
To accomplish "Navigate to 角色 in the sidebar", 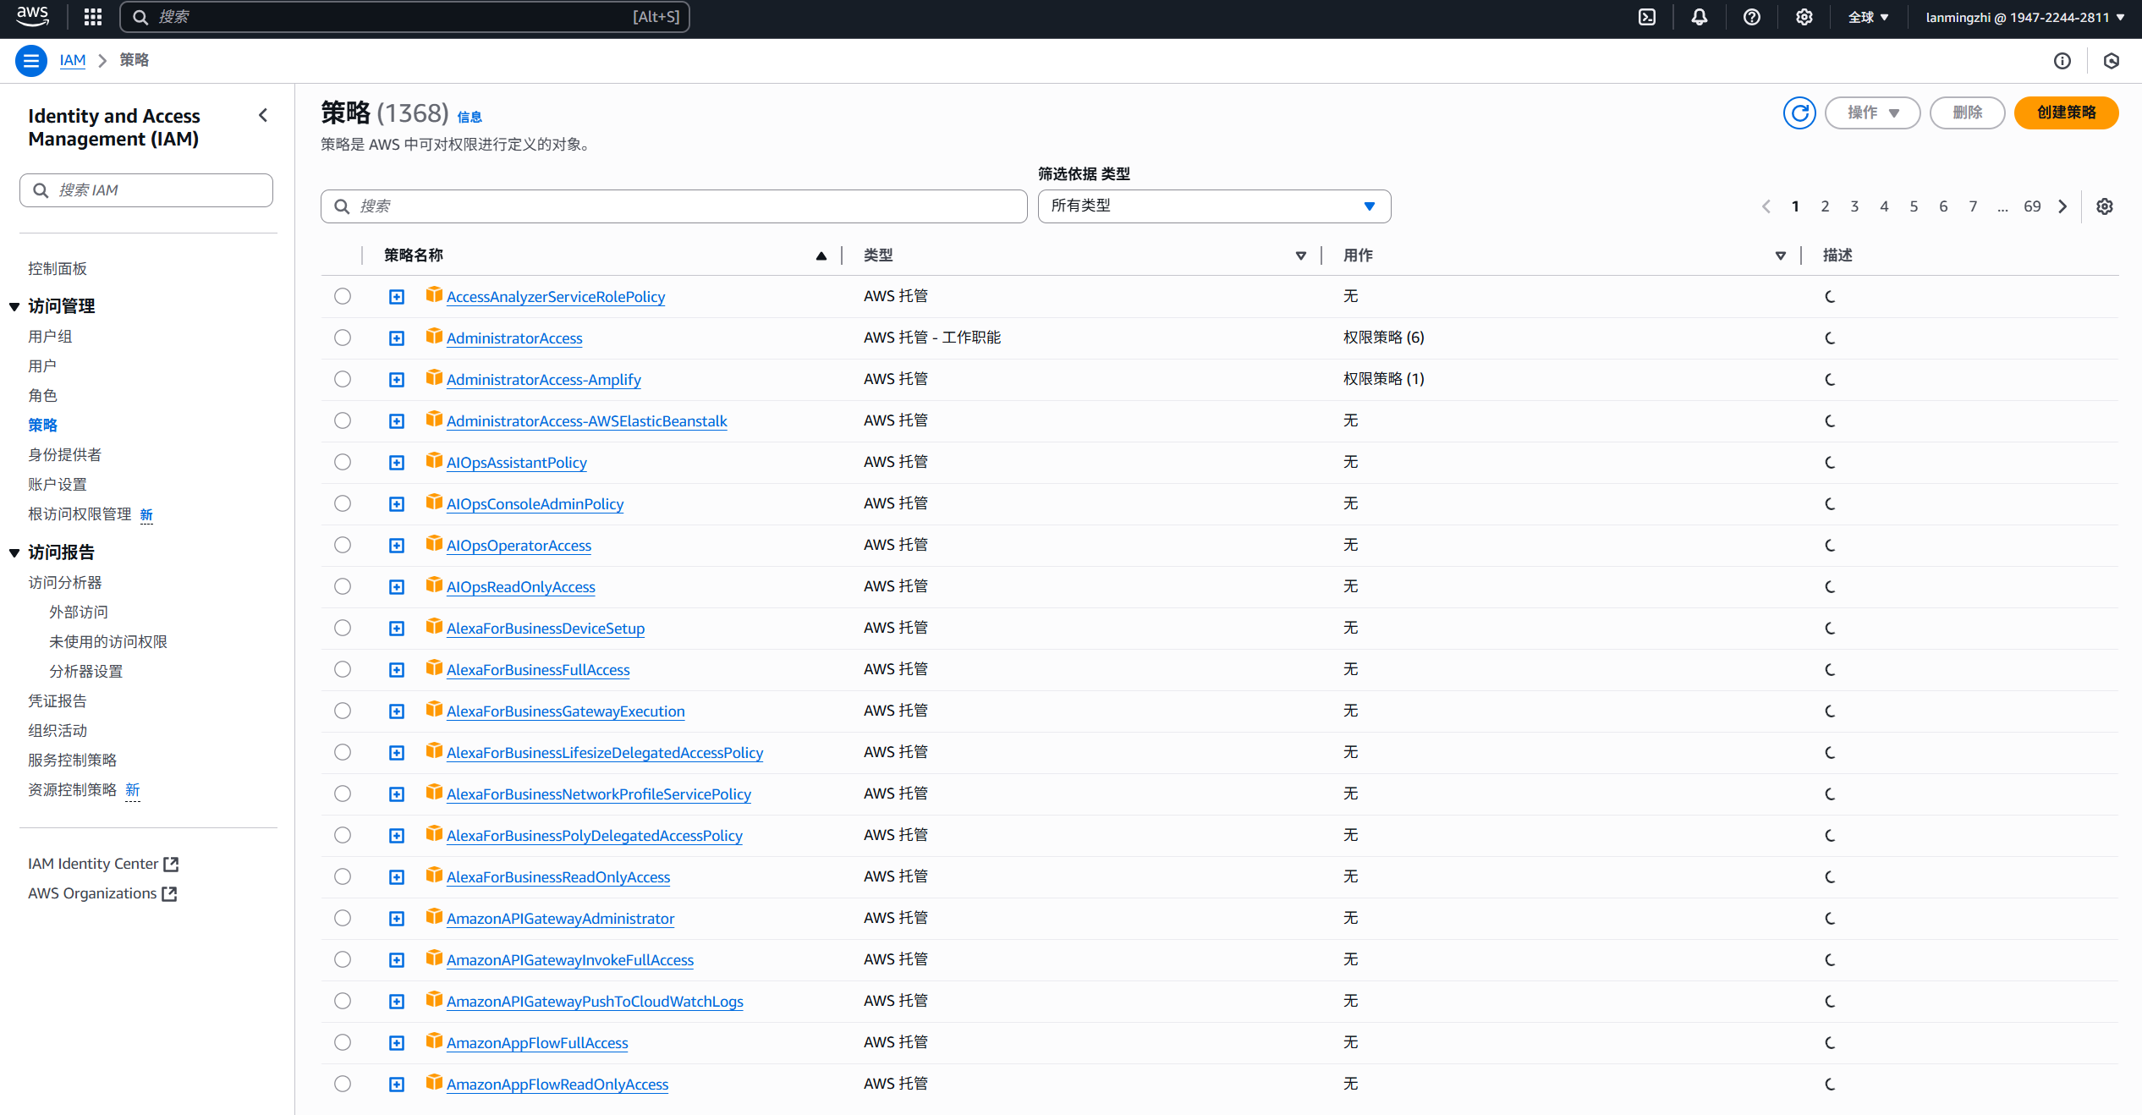I will point(42,395).
